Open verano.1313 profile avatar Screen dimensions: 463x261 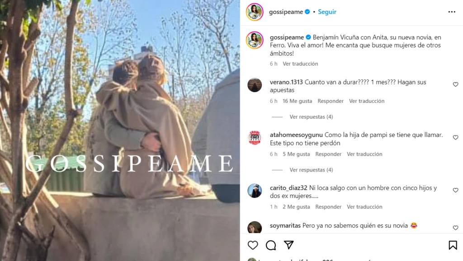255,85
